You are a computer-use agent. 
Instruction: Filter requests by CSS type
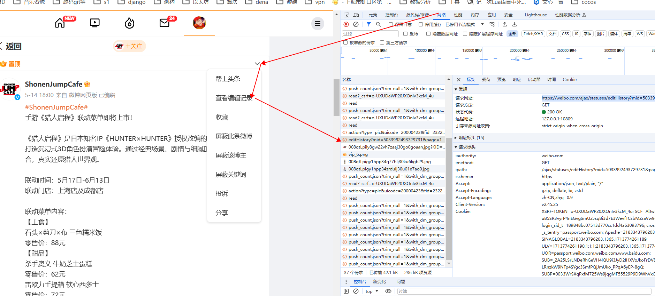click(x=565, y=34)
